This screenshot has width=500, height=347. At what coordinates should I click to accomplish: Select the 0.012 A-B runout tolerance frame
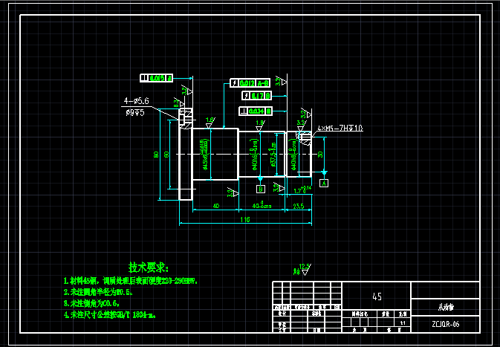click(x=250, y=83)
